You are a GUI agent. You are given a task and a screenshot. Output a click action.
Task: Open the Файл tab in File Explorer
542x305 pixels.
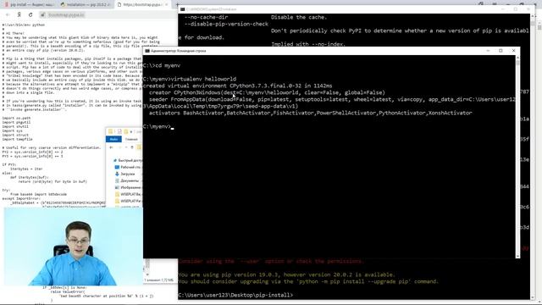pos(113,139)
